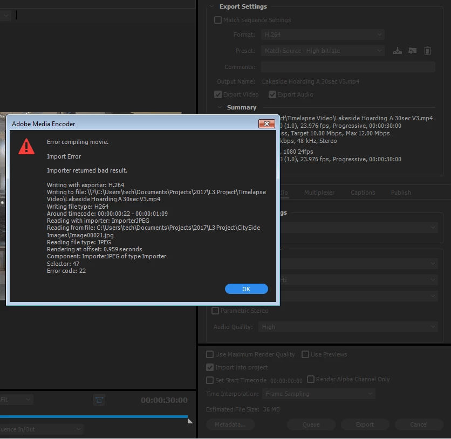Uncheck Export Video checkbox
Screen dimensions: 451x439
tap(218, 94)
